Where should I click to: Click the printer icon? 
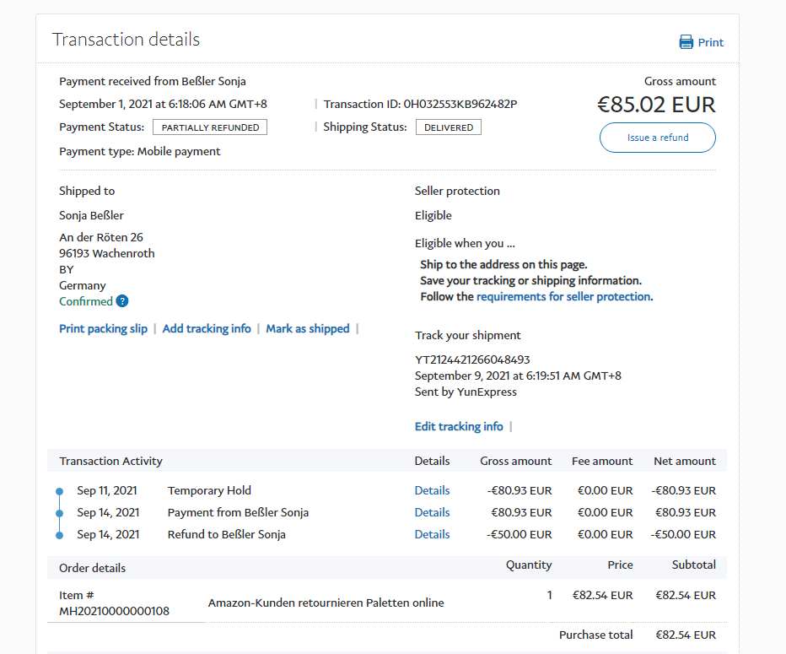(686, 42)
